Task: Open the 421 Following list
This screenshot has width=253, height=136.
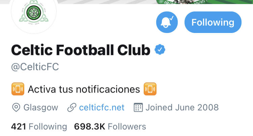Action: pyautogui.click(x=39, y=127)
